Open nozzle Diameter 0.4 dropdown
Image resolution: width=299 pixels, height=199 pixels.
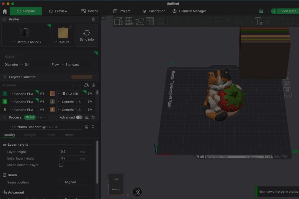coord(34,65)
